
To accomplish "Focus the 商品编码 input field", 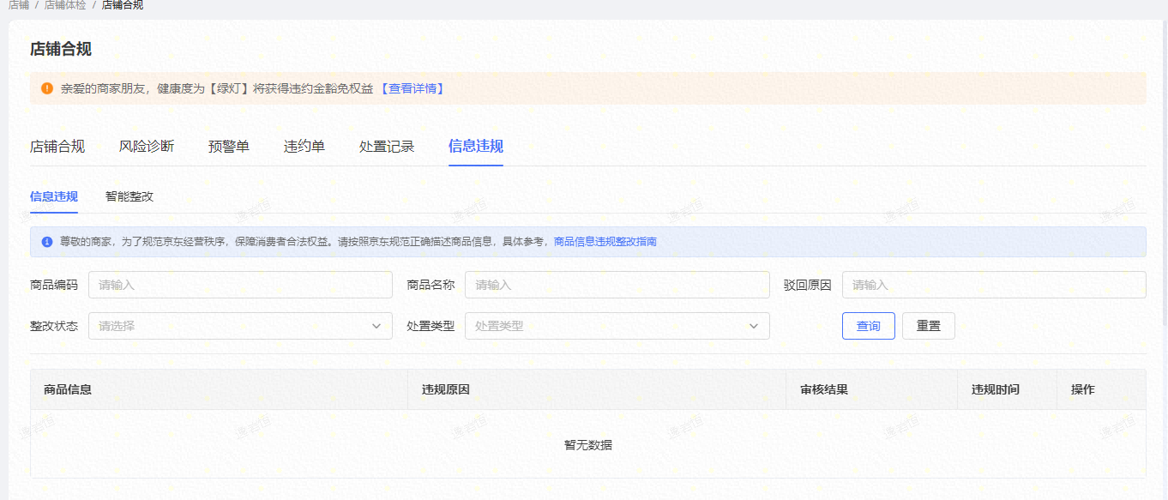I will point(240,285).
